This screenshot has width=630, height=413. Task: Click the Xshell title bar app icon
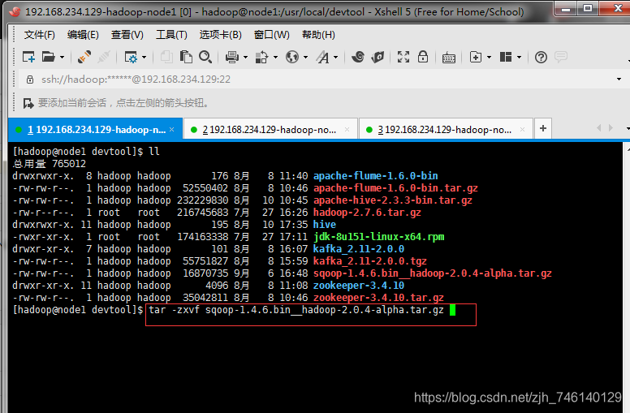(x=15, y=11)
